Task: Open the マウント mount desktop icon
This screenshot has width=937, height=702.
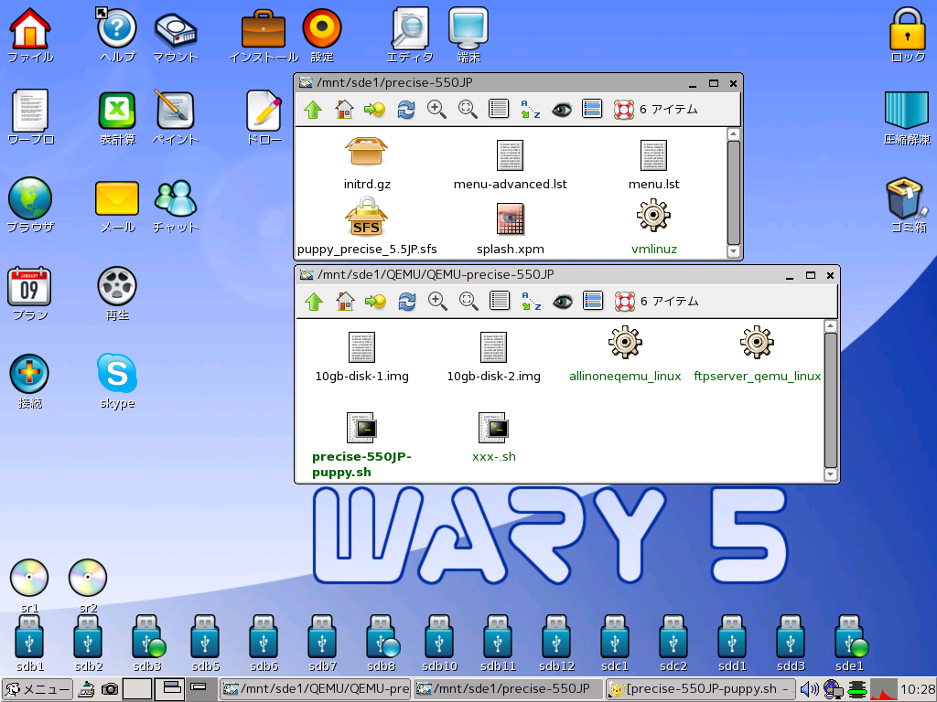Action: pyautogui.click(x=175, y=36)
